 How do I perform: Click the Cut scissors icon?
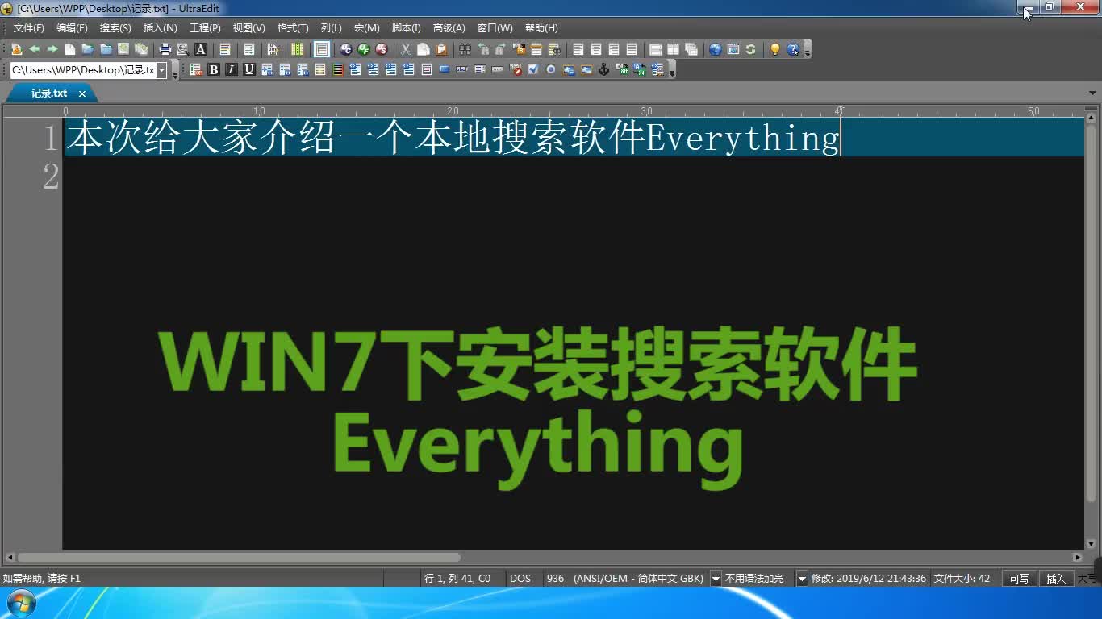coord(406,49)
